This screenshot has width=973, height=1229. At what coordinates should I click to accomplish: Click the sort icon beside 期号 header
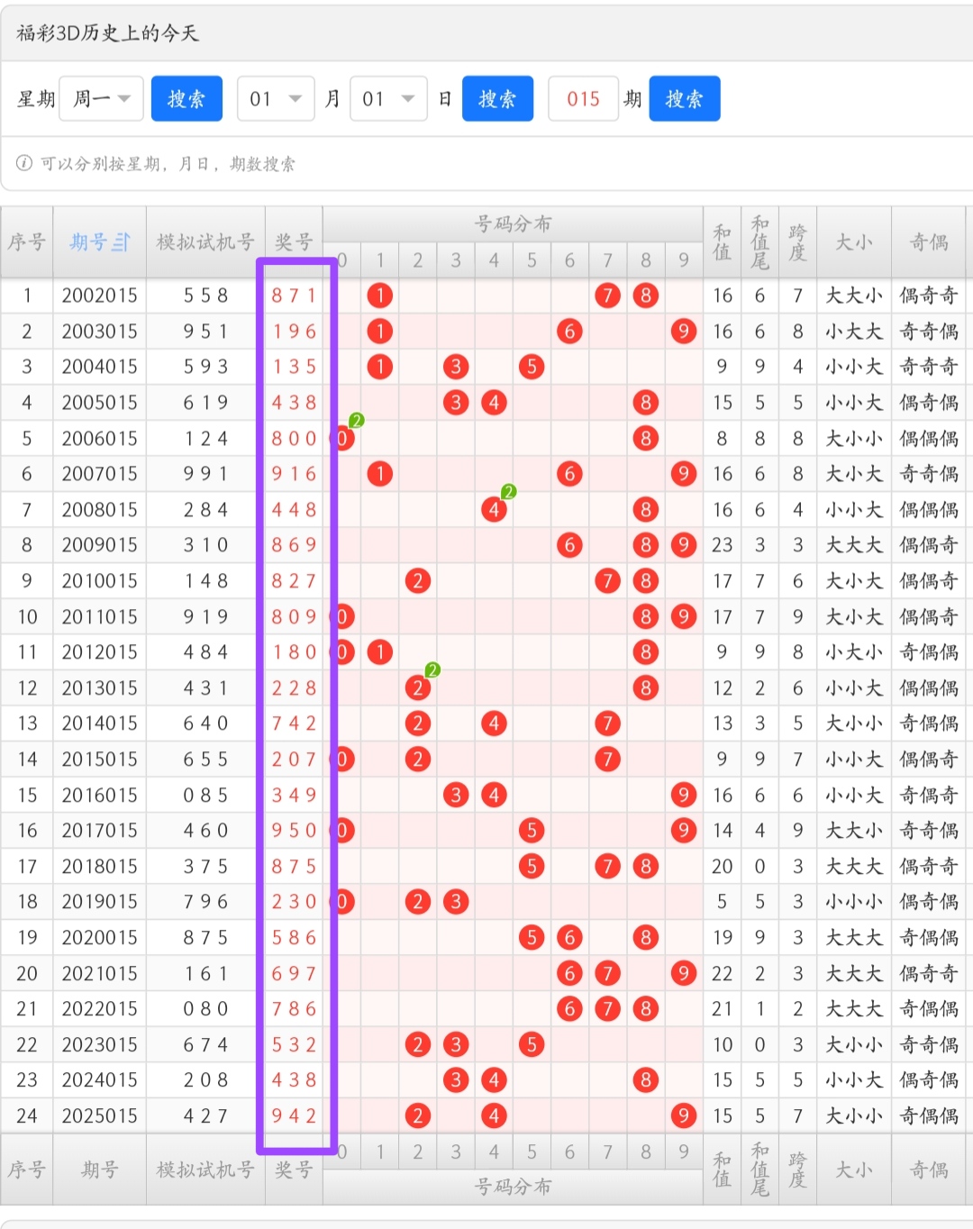[122, 242]
